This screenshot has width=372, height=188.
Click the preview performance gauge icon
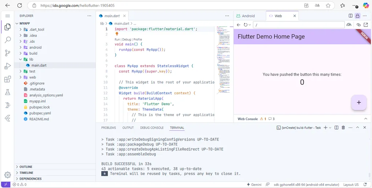coord(349,25)
